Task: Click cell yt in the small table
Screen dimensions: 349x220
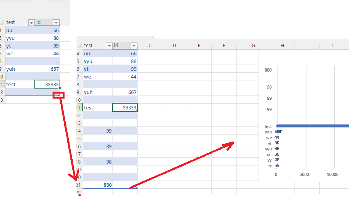Action: click(20, 46)
